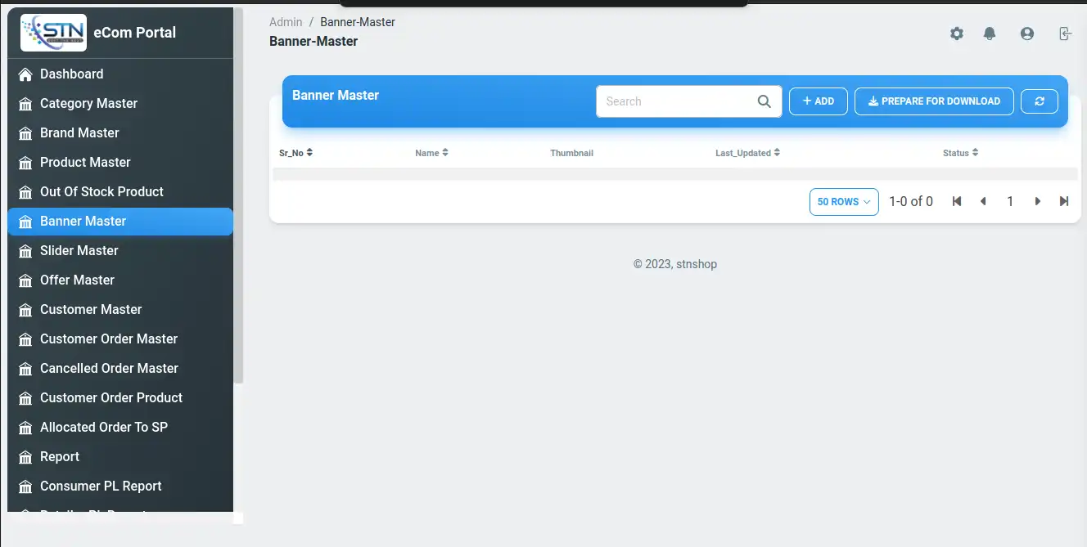Sort table by Sr_No column
This screenshot has width=1087, height=547.
click(295, 153)
